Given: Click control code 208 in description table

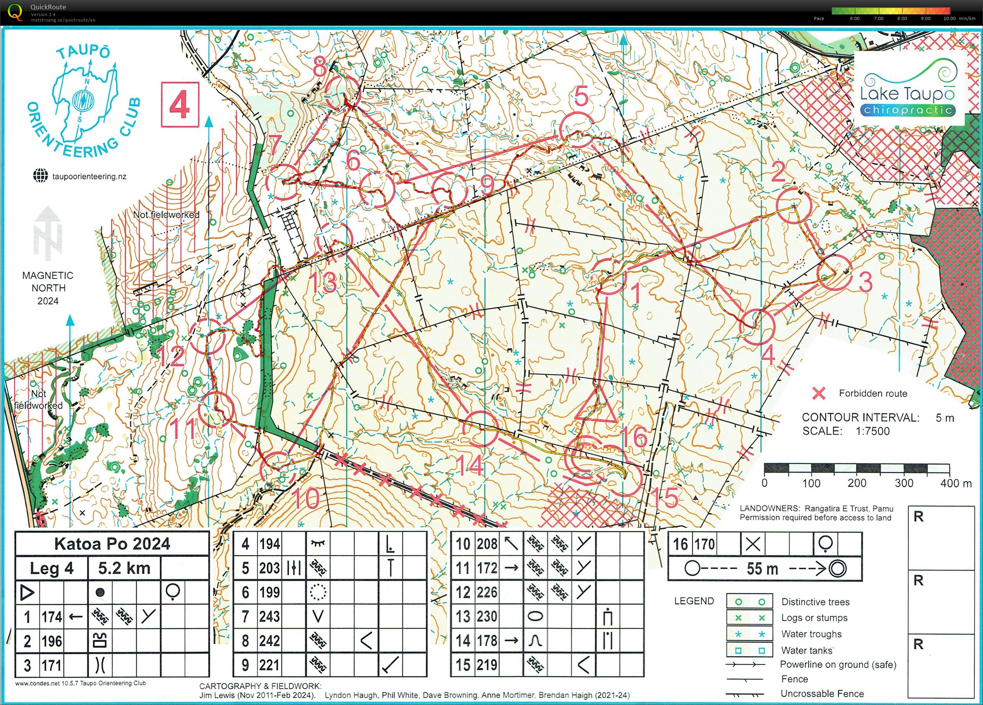Looking at the screenshot, I should click(x=487, y=544).
